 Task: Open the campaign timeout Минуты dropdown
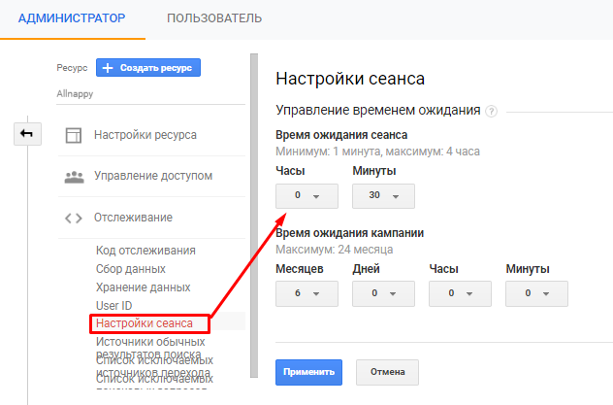[x=536, y=293]
